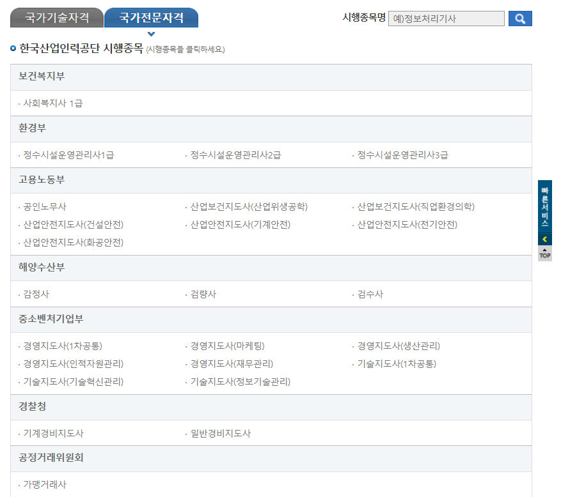Click the 한국산업인력공단 시행종목 heading
The image size is (577, 497).
[81, 48]
